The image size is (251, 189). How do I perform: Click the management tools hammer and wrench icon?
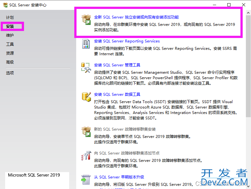tap(86, 68)
